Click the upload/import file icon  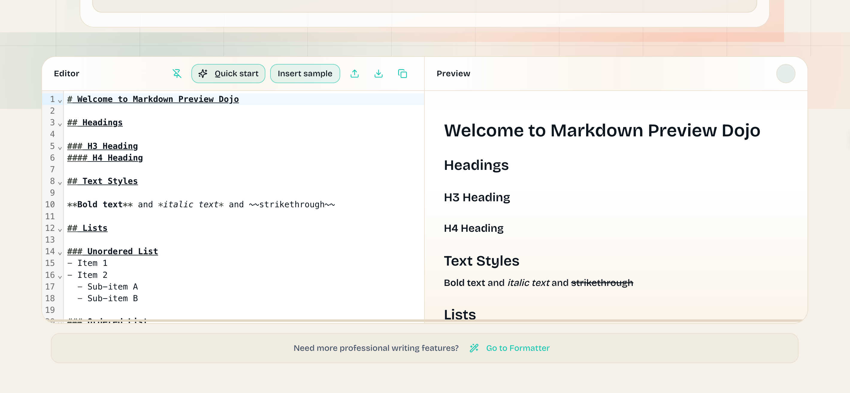coord(355,74)
